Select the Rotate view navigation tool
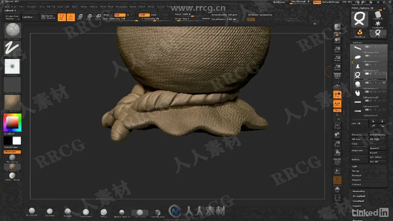 [337, 153]
